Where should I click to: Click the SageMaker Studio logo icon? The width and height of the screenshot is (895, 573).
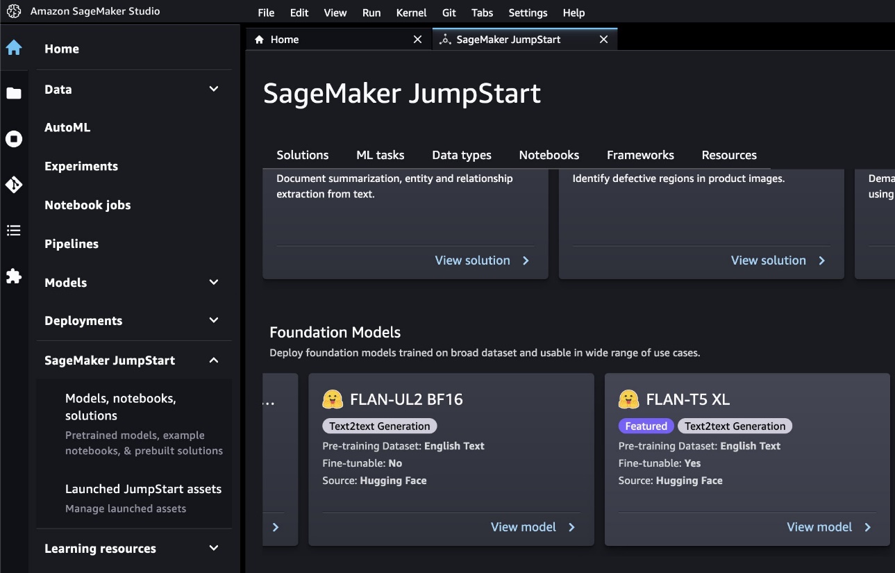click(x=13, y=11)
